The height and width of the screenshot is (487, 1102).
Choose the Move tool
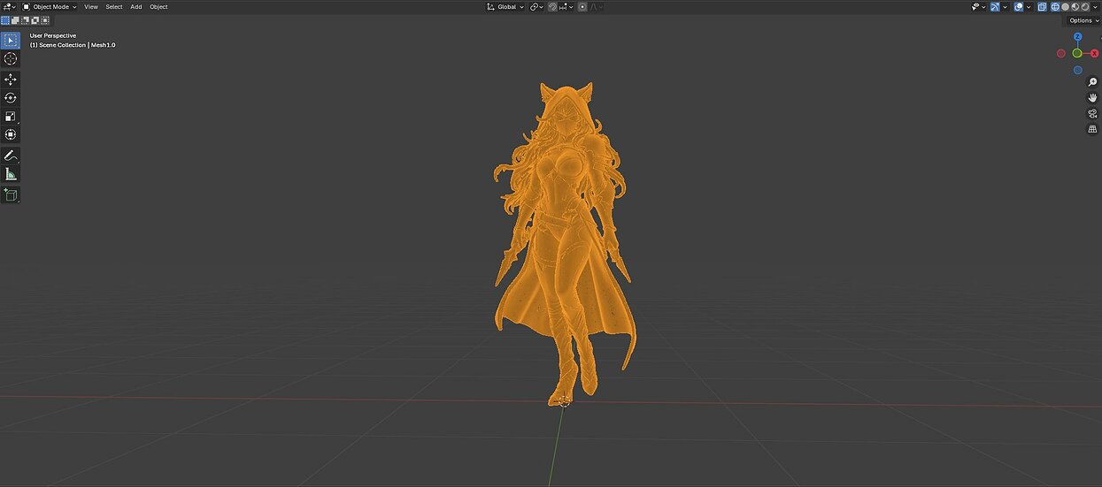(x=11, y=80)
